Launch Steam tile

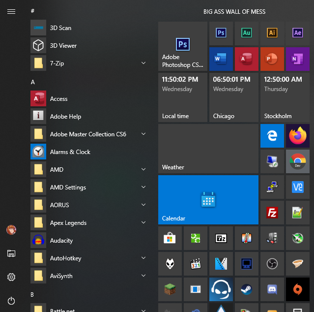(247, 289)
